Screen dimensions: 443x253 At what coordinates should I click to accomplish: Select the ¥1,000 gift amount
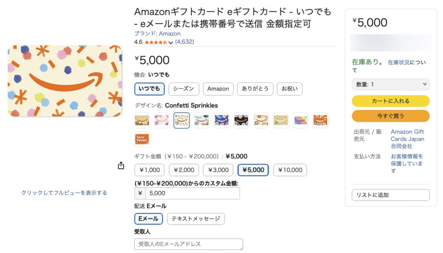[150, 170]
